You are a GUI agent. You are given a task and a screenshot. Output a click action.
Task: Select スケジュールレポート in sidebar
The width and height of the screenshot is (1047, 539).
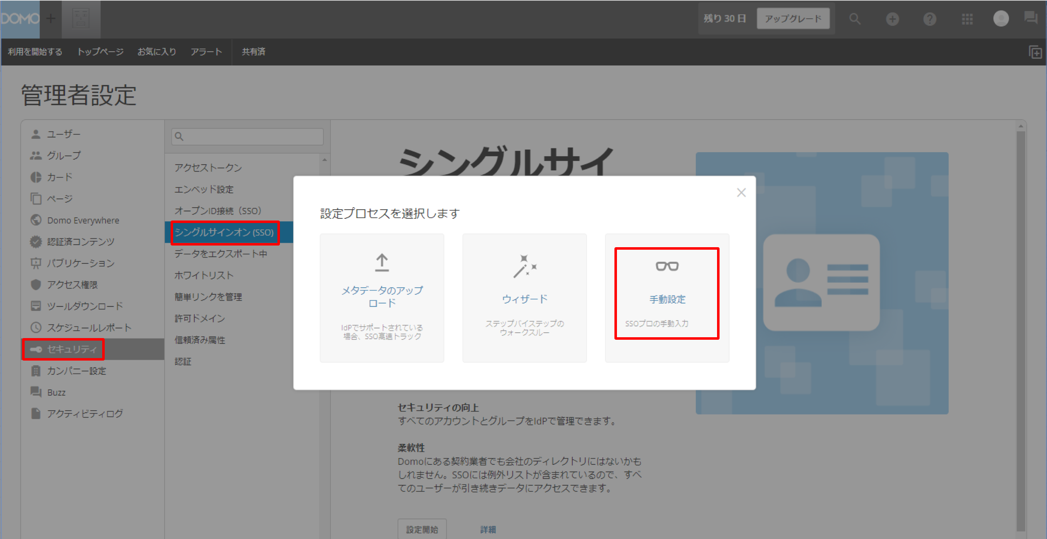coord(93,328)
